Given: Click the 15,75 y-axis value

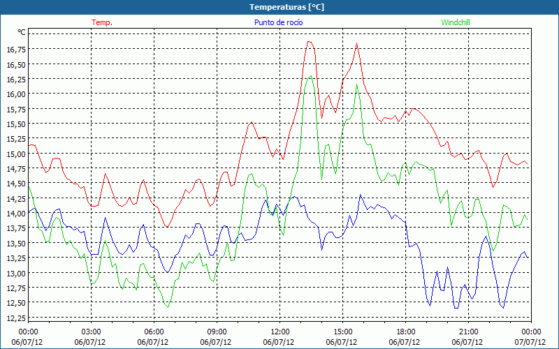Looking at the screenshot, I should click(x=16, y=109).
